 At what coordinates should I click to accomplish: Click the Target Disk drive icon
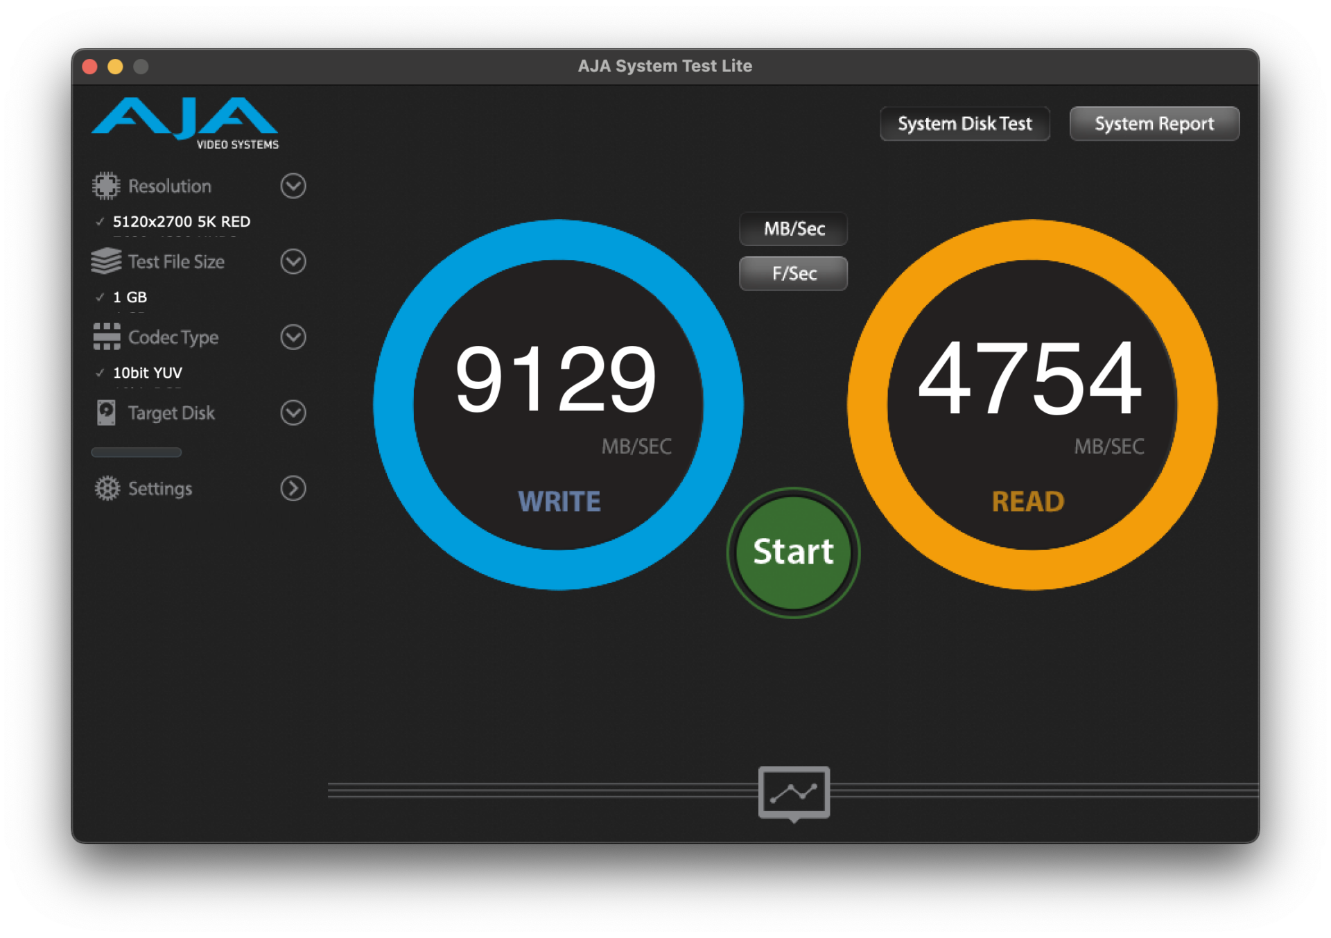coord(106,412)
